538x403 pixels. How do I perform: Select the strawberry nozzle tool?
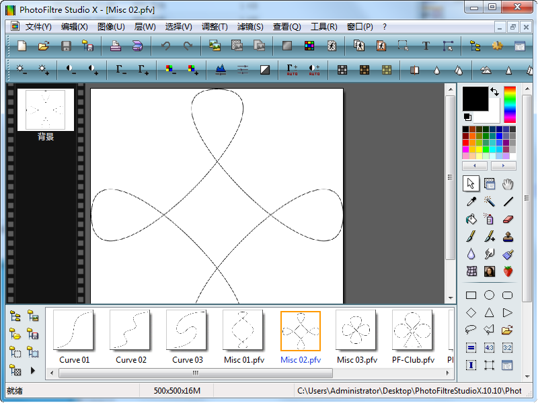pyautogui.click(x=508, y=271)
